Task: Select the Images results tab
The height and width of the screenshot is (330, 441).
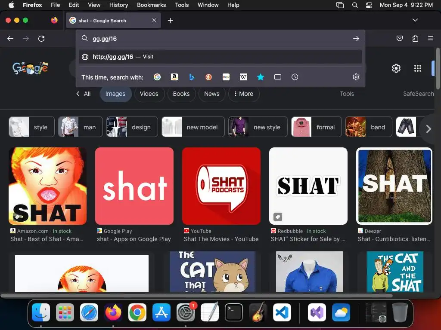Action: (x=115, y=94)
